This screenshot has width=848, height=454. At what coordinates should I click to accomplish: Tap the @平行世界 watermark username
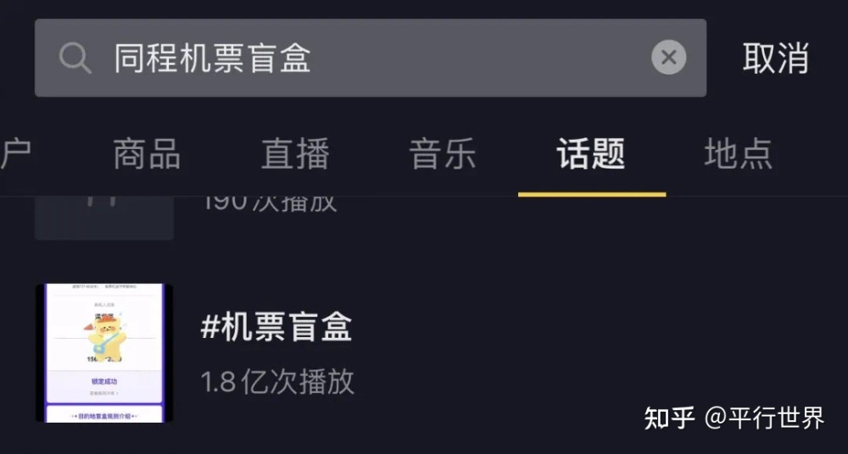click(x=764, y=418)
